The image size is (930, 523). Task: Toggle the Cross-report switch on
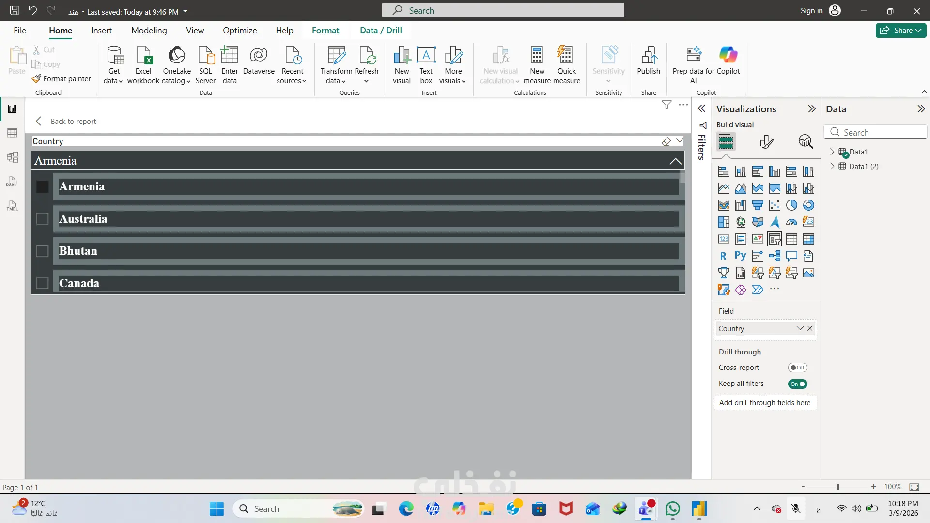[x=797, y=368]
